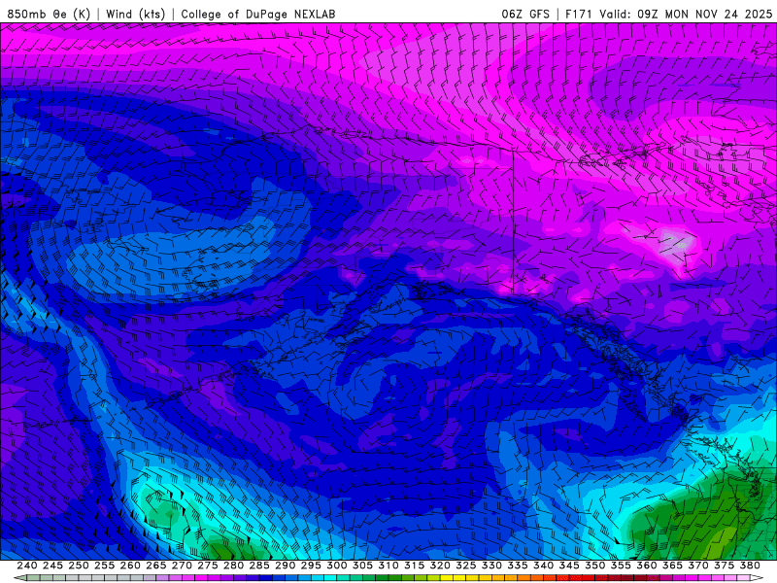Click the 380 value on the color scale

point(750,566)
